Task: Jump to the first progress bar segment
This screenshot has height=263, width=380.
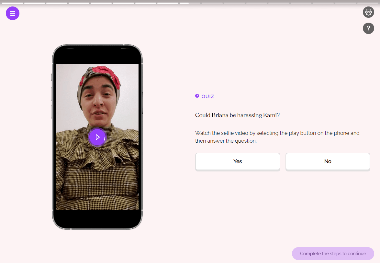Action: pyautogui.click(x=12, y=3)
